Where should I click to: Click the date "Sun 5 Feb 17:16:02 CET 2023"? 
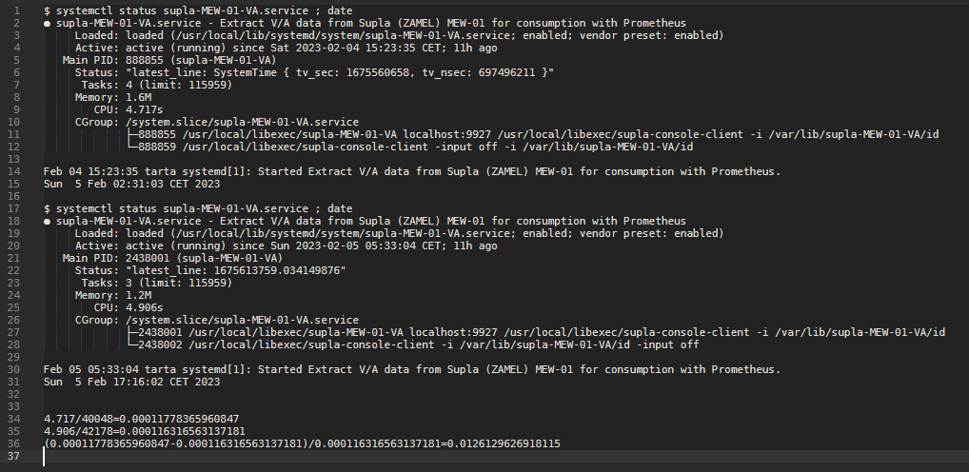131,382
